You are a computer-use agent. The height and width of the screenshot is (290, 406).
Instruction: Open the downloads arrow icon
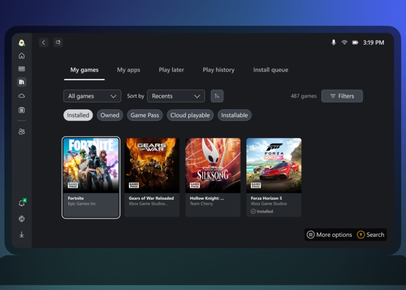tap(21, 235)
